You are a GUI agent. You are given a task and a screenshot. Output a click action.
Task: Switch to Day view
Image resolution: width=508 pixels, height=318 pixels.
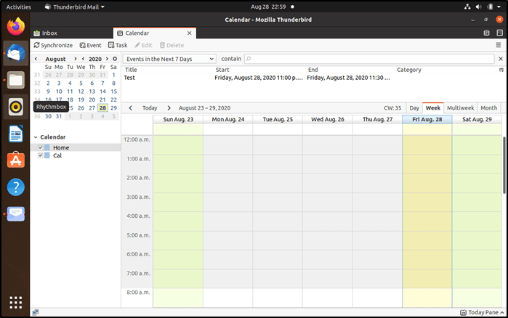(x=414, y=108)
